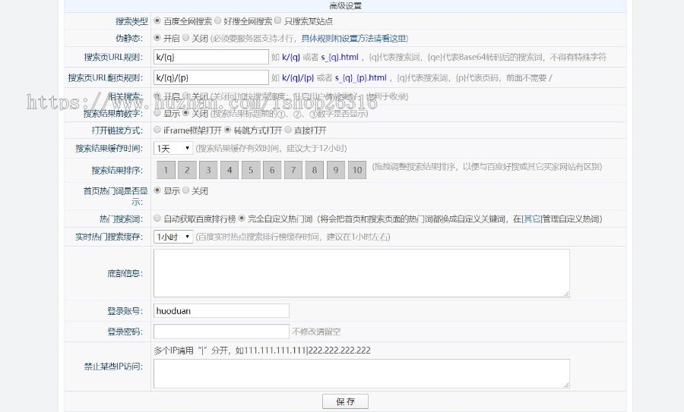Choose 关闭 for 搜索结果前数字

pyautogui.click(x=186, y=113)
